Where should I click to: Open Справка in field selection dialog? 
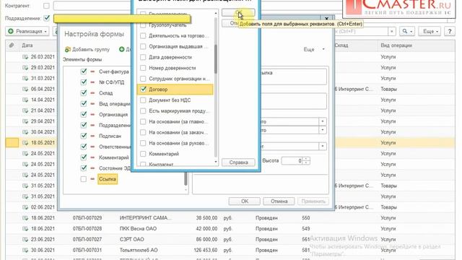(238, 162)
